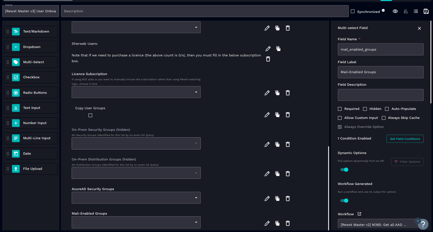Enable the Synchronized checkbox
433x232 pixels.
tap(353, 11)
